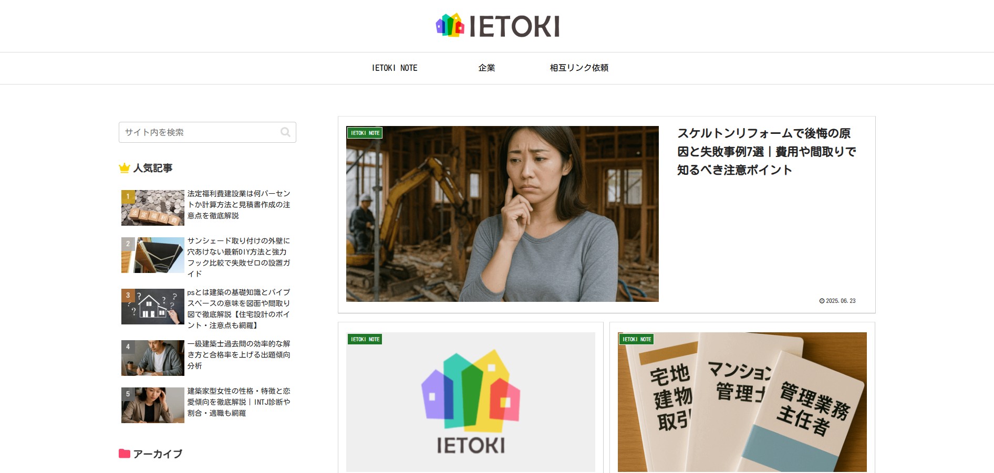Click the crown icon beside 人気記事
This screenshot has height=473, width=994.
(x=125, y=168)
